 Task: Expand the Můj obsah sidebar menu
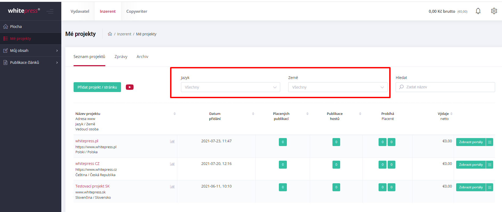click(x=31, y=51)
